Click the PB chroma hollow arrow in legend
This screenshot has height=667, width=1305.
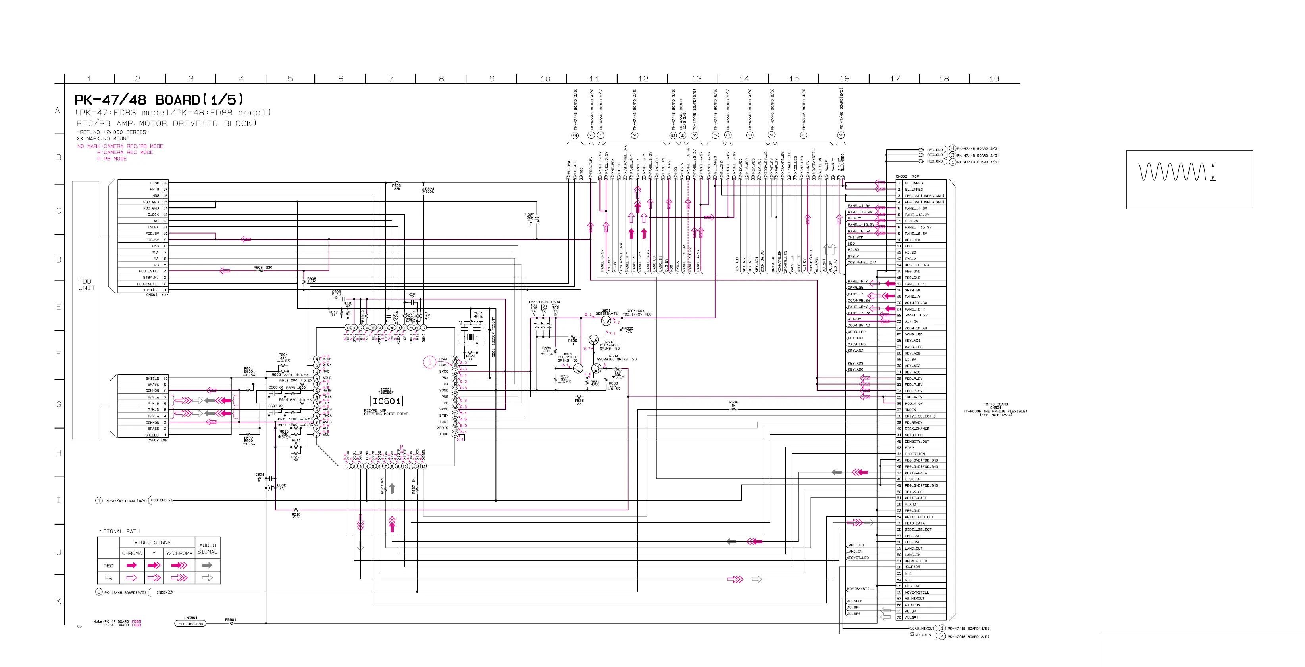click(x=132, y=578)
